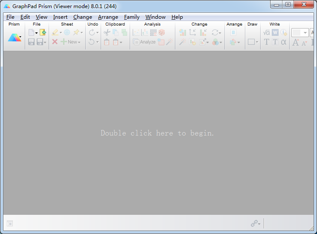Click the magic wand icon in the Change group
The height and width of the screenshot is (234, 317).
tap(182, 42)
